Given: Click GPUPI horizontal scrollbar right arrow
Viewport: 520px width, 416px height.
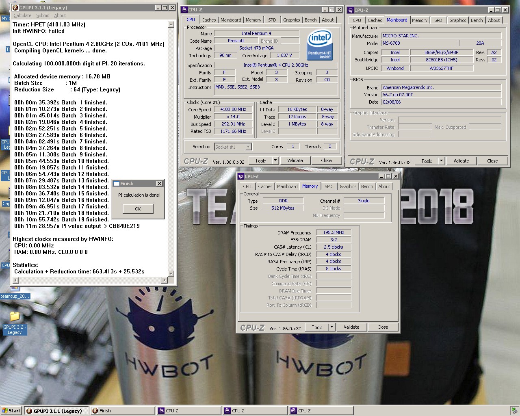Looking at the screenshot, I should 165,280.
